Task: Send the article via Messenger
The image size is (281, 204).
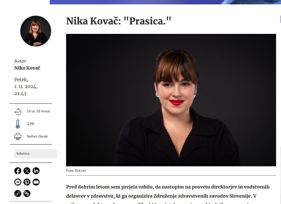Action: (18, 182)
